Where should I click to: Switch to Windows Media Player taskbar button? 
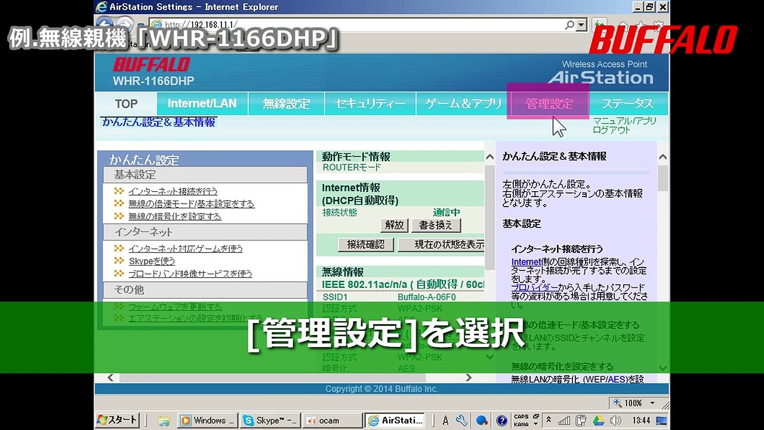pyautogui.click(x=208, y=420)
